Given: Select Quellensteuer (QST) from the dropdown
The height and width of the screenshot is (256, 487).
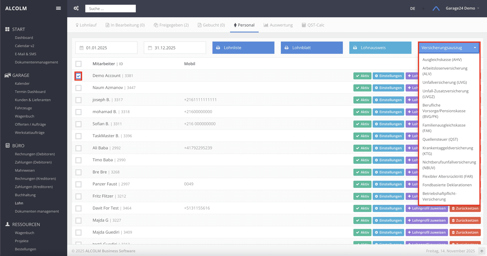Looking at the screenshot, I should [x=440, y=139].
